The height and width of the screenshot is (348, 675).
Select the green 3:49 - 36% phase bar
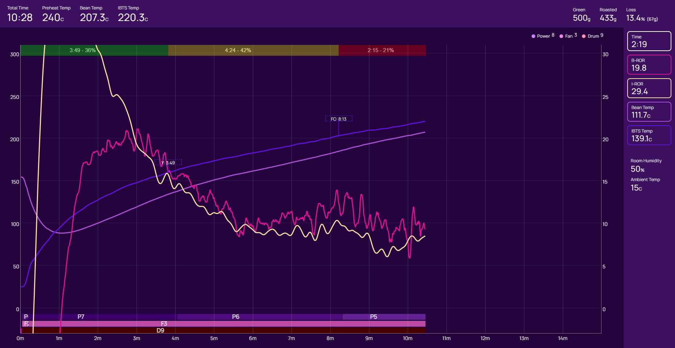(94, 50)
